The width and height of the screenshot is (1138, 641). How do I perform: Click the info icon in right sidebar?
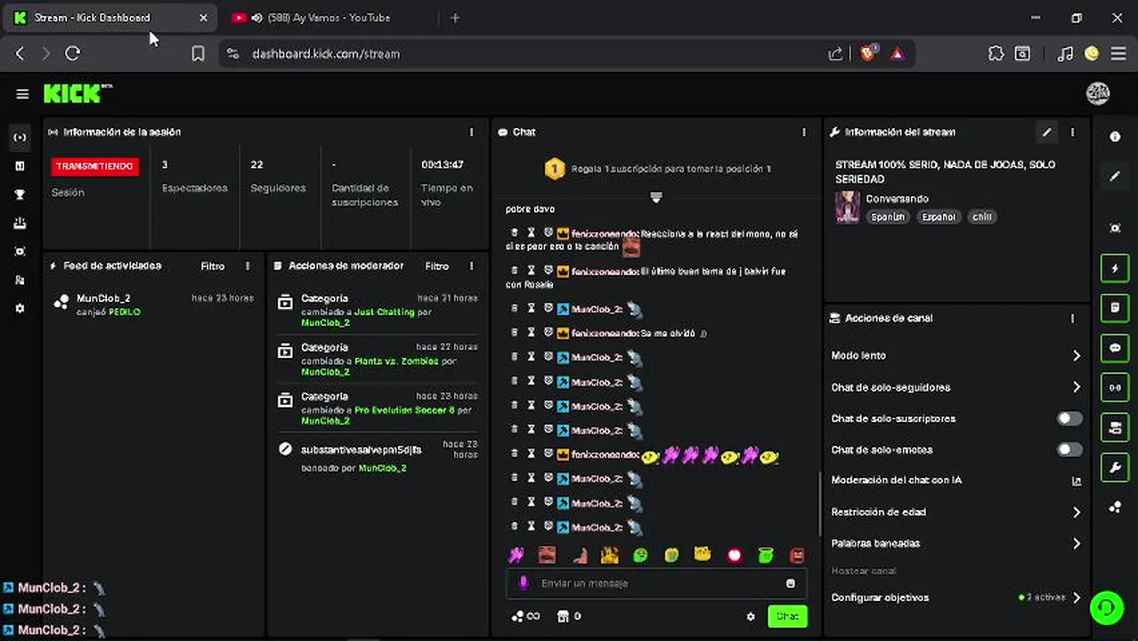[1115, 137]
